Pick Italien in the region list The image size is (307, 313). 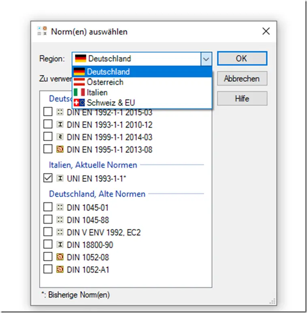pyautogui.click(x=142, y=92)
